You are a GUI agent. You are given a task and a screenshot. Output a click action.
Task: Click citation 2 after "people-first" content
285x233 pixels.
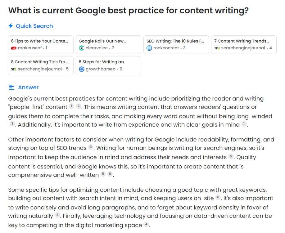(79, 106)
